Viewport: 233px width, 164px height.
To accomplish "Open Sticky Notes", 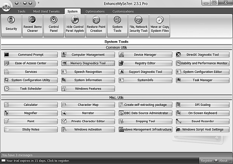I will [31, 129].
